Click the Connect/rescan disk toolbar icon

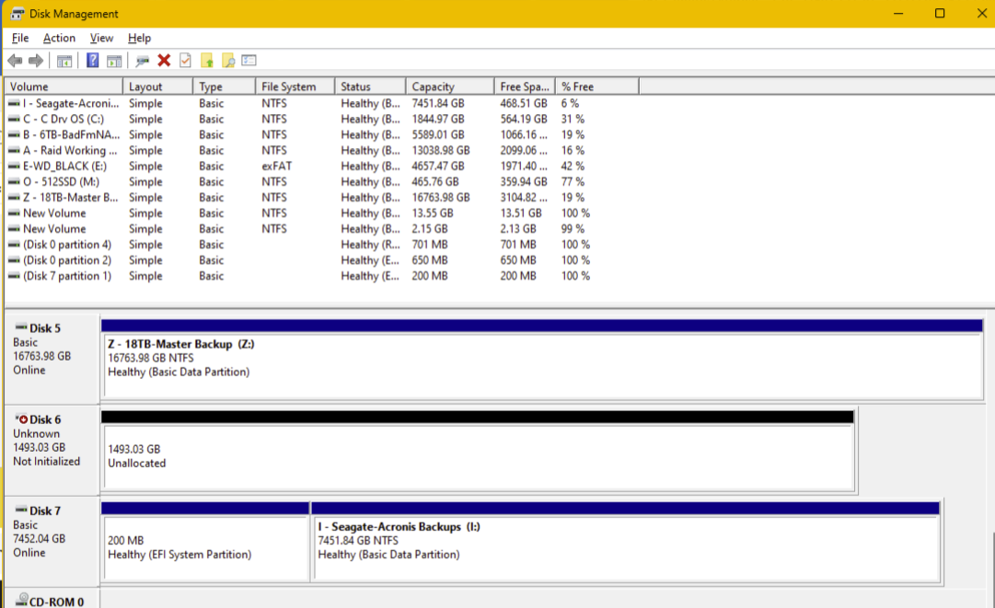[142, 61]
